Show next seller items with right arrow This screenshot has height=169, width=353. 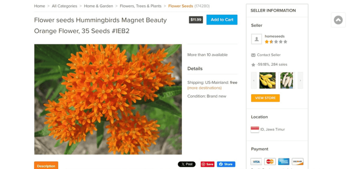(300, 81)
